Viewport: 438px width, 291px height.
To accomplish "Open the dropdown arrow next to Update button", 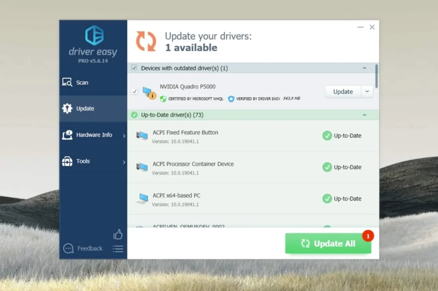I will click(367, 91).
